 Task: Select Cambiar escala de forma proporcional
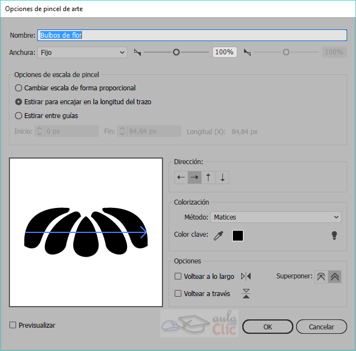coord(19,88)
